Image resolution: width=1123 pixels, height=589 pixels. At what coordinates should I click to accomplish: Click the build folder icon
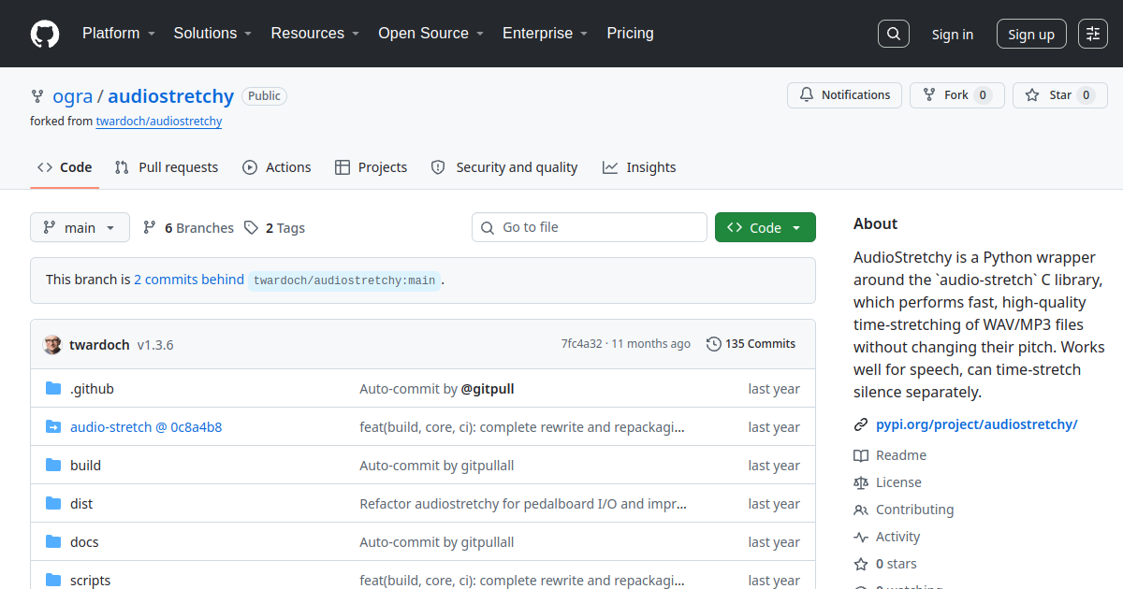(53, 466)
